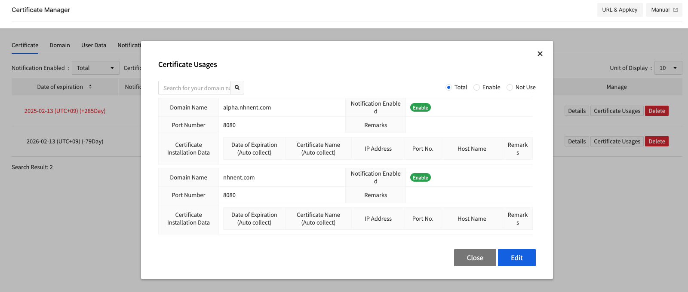Open Manual via external link icon
Screen dimensions: 688x292
click(x=675, y=10)
